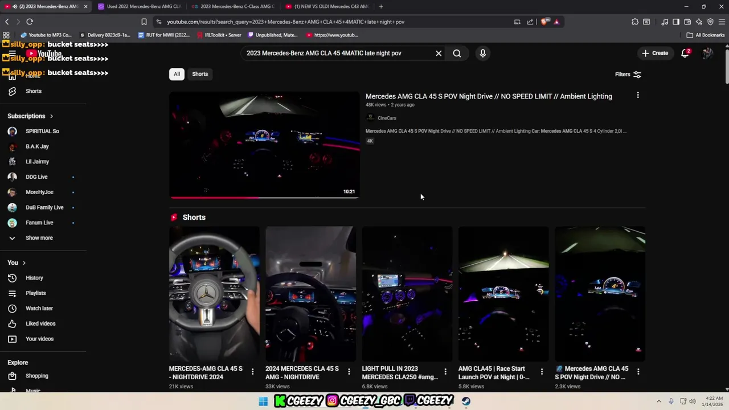Open browser main menu hamburger
Image resolution: width=729 pixels, height=410 pixels.
tap(722, 22)
